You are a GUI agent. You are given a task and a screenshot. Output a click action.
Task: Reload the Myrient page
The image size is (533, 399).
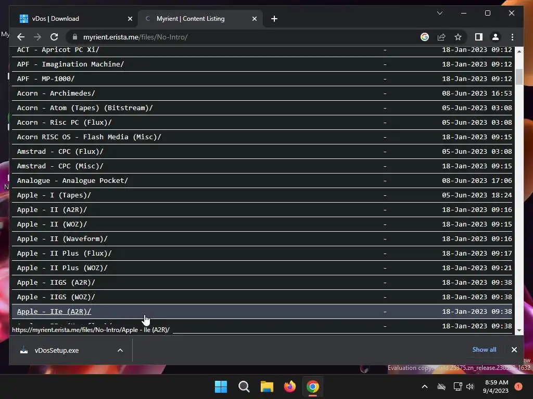(x=54, y=37)
